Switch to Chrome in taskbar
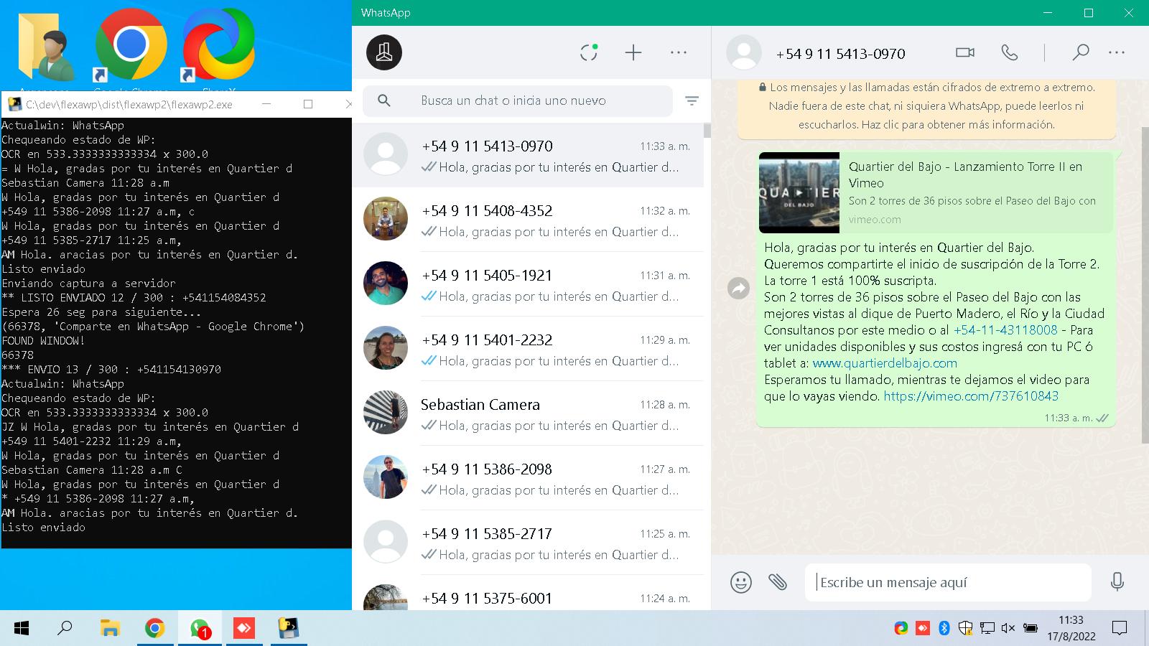This screenshot has height=646, width=1149. 154,629
